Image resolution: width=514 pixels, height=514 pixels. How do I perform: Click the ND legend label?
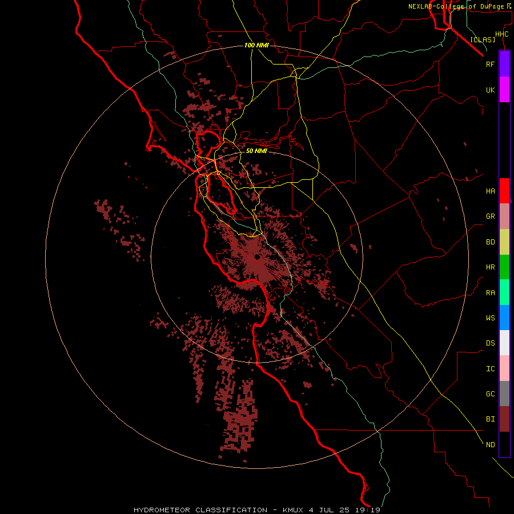pyautogui.click(x=491, y=445)
